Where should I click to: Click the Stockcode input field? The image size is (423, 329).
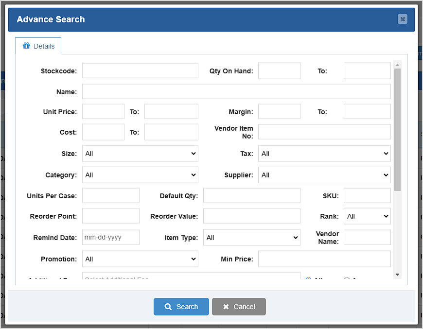[x=140, y=70]
